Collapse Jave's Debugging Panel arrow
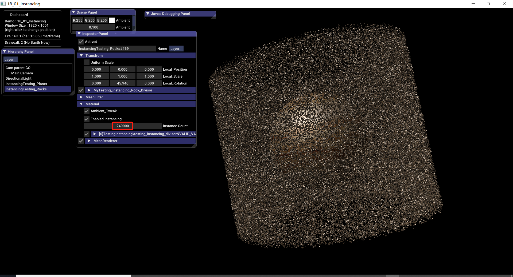This screenshot has width=513, height=277. click(148, 14)
